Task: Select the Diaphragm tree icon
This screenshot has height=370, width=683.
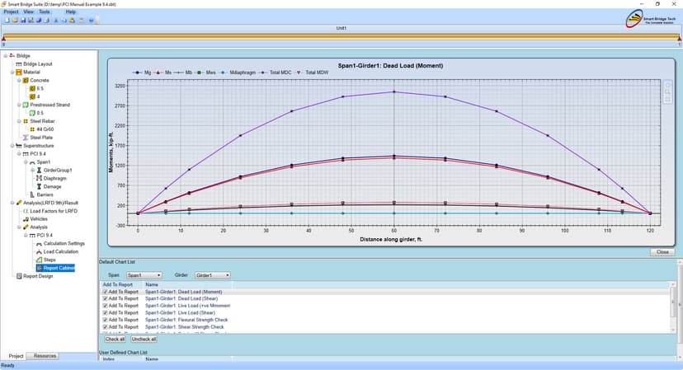Action: [40, 179]
